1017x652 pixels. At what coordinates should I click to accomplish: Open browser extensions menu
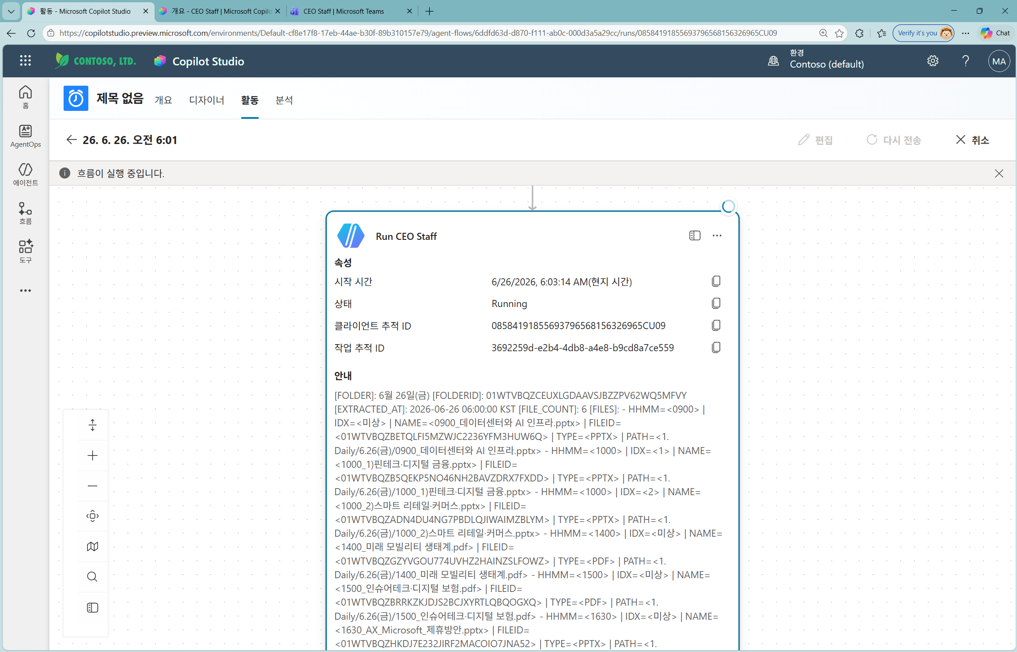click(x=859, y=33)
